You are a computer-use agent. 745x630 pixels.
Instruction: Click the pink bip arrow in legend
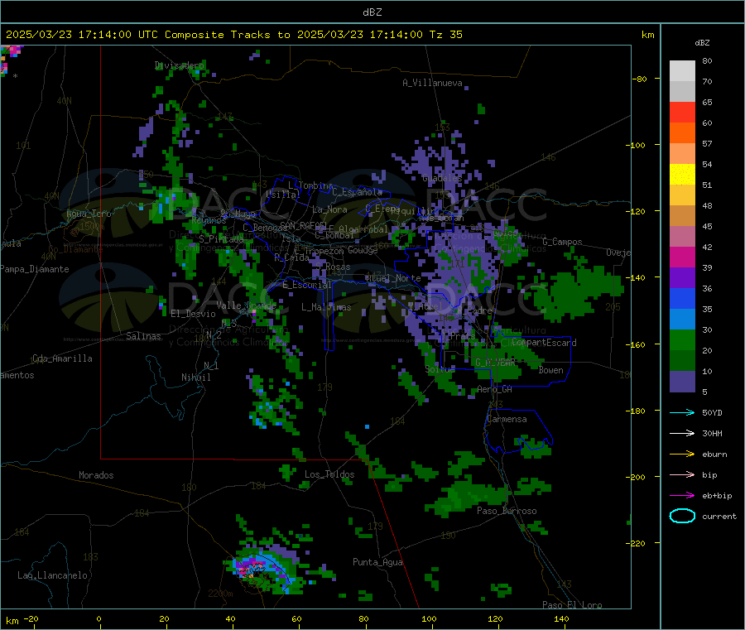pyautogui.click(x=682, y=474)
